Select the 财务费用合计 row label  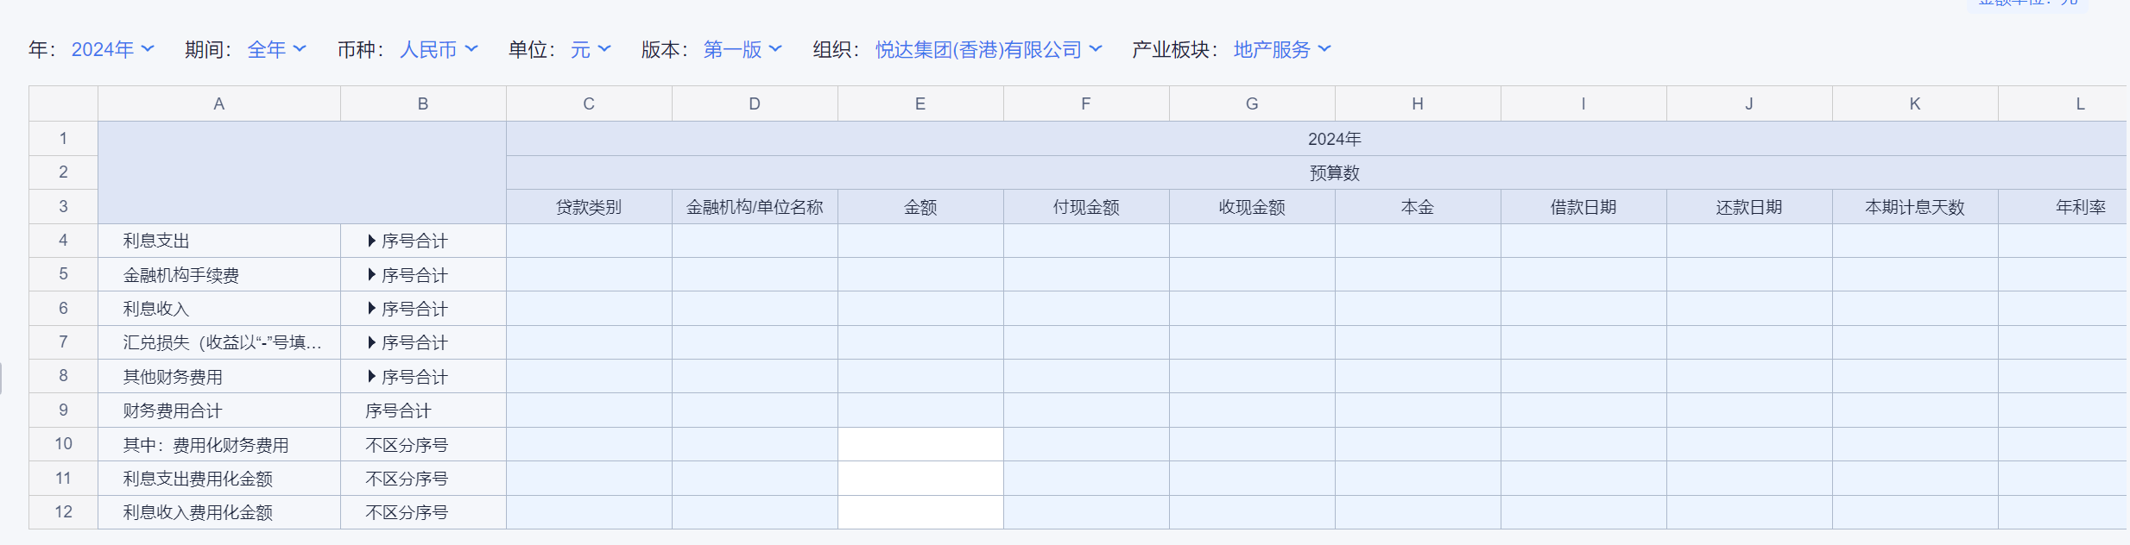(173, 411)
